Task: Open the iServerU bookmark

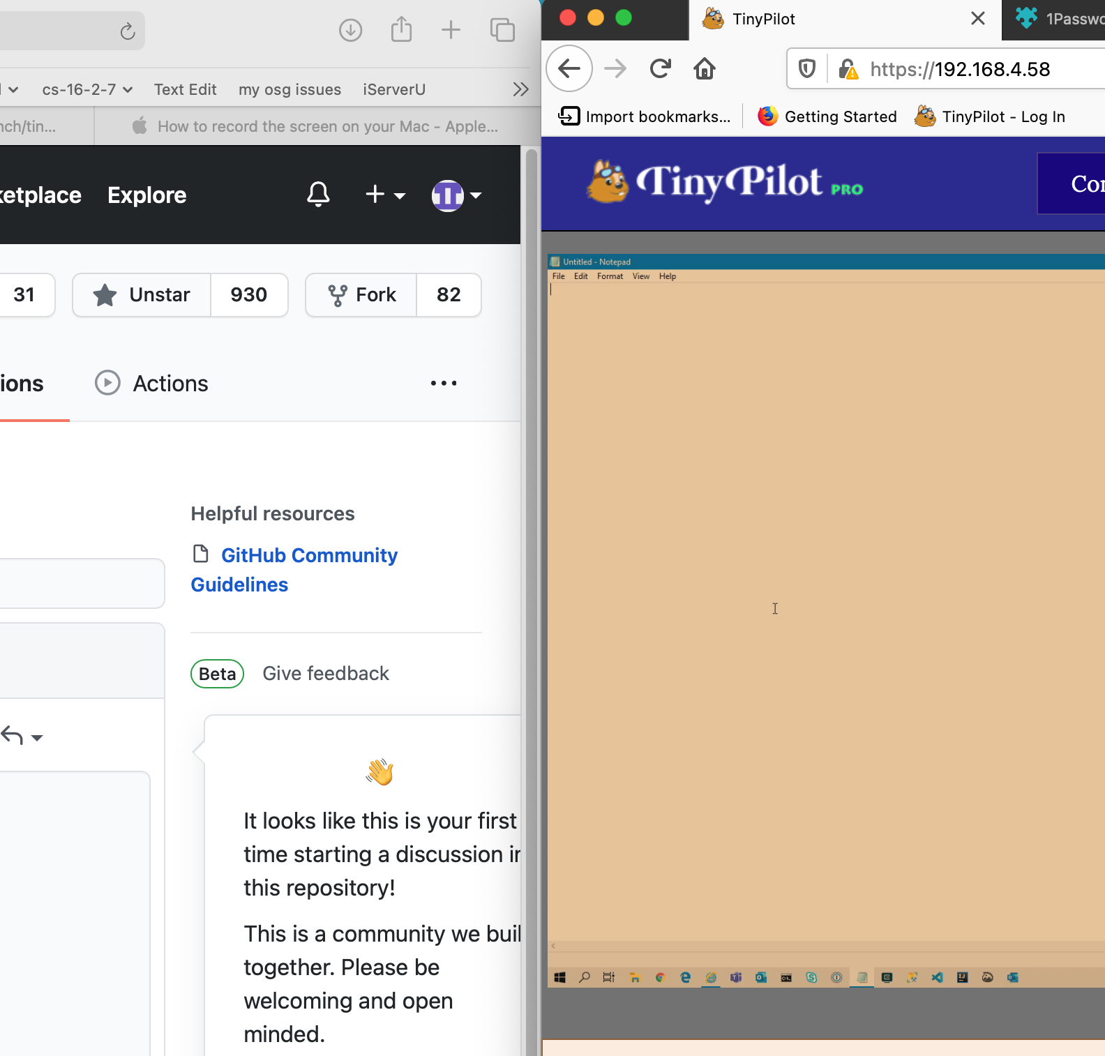Action: pyautogui.click(x=394, y=89)
